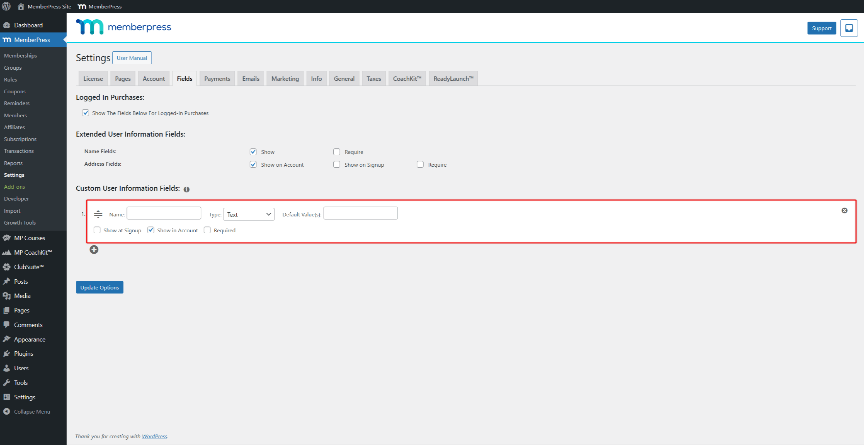Switch to the Payments tab
This screenshot has width=864, height=445.
(217, 78)
